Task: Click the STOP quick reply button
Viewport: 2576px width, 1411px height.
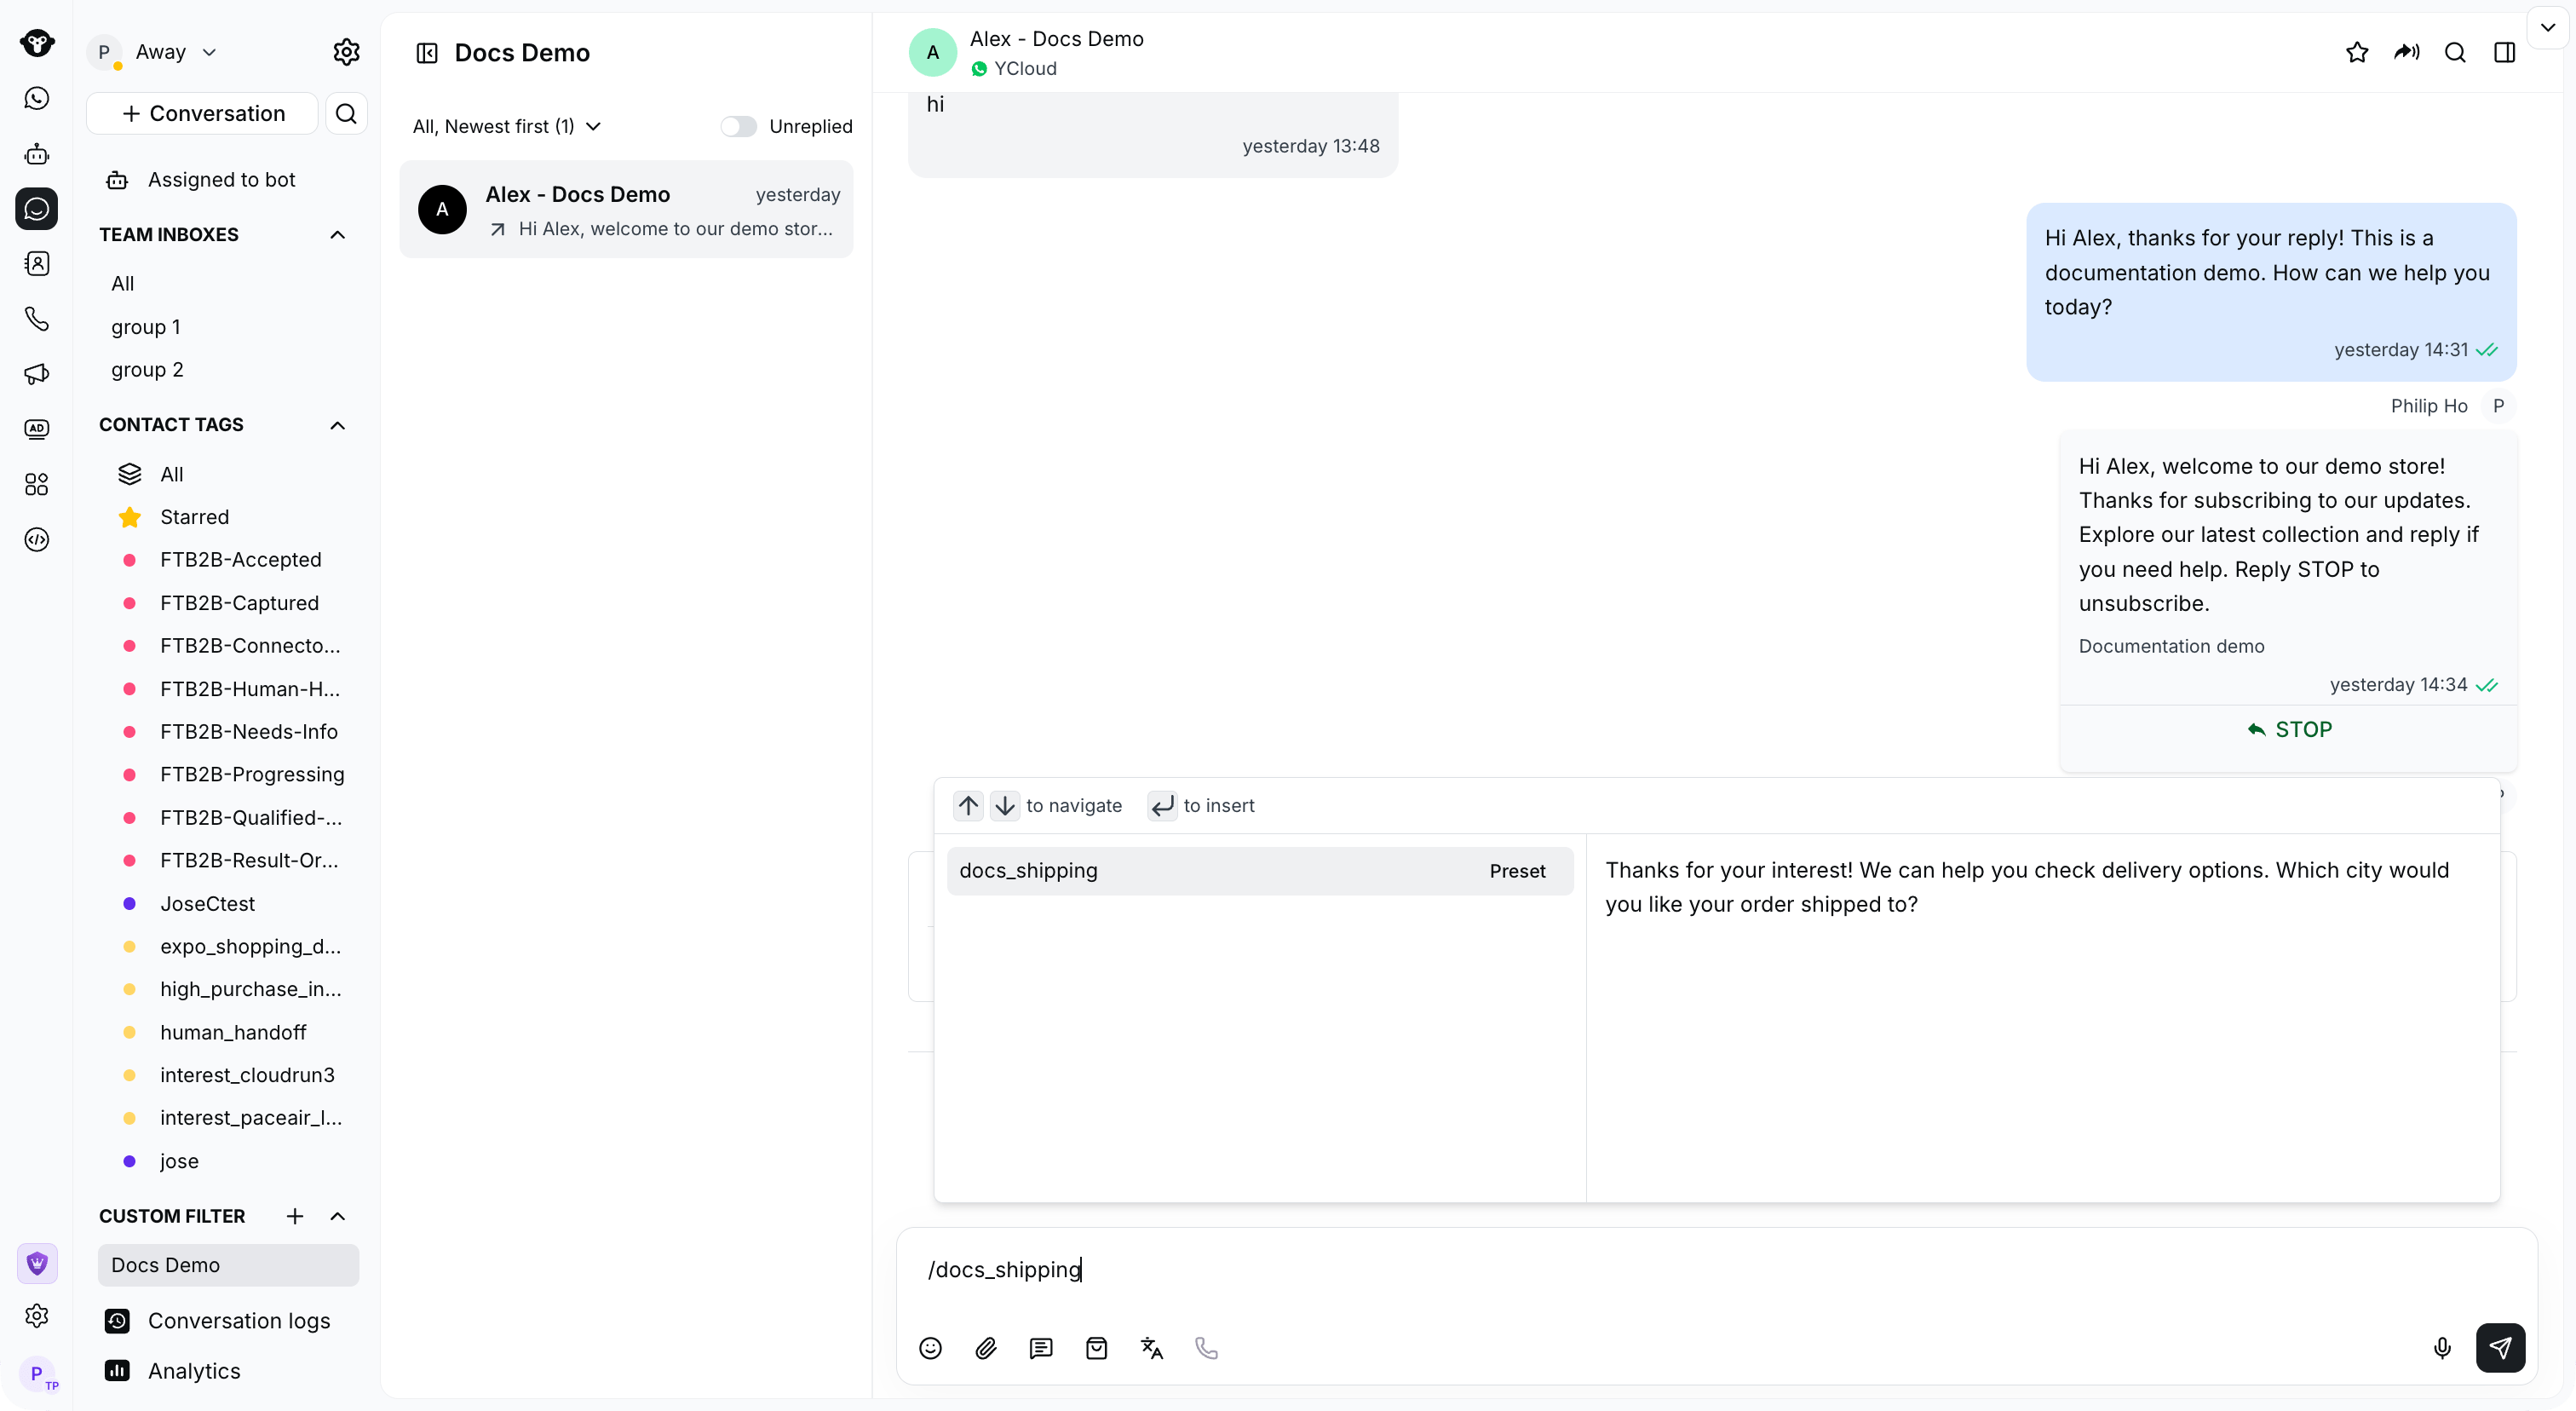Action: point(2288,730)
